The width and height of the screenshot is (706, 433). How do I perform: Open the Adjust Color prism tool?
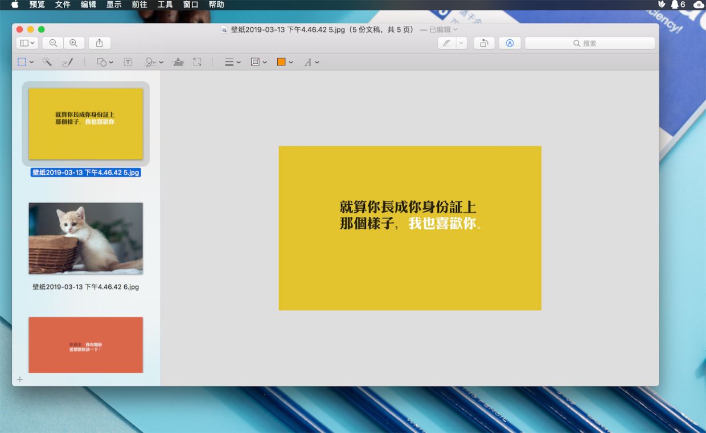click(178, 62)
